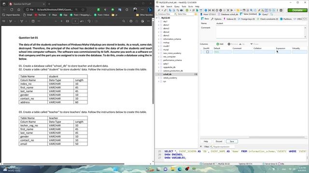Click the PDF page number box

coord(75,21)
